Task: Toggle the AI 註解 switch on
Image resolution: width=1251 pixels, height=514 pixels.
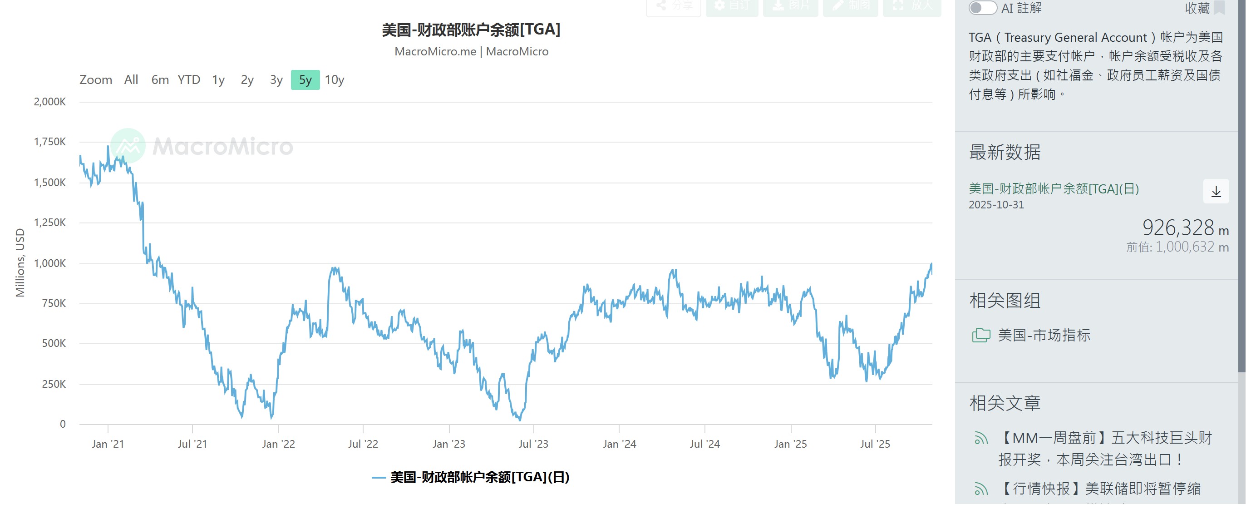Action: pyautogui.click(x=982, y=8)
